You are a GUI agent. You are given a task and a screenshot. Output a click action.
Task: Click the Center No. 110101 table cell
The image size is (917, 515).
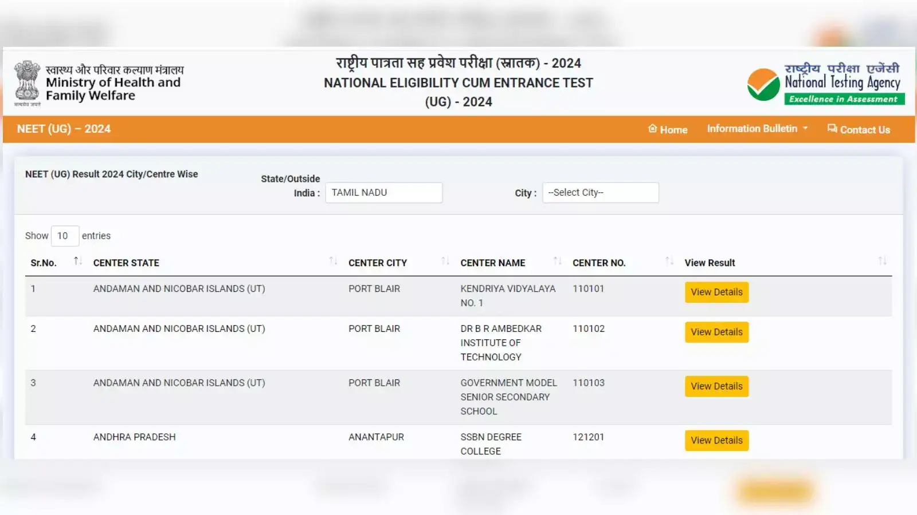(588, 289)
